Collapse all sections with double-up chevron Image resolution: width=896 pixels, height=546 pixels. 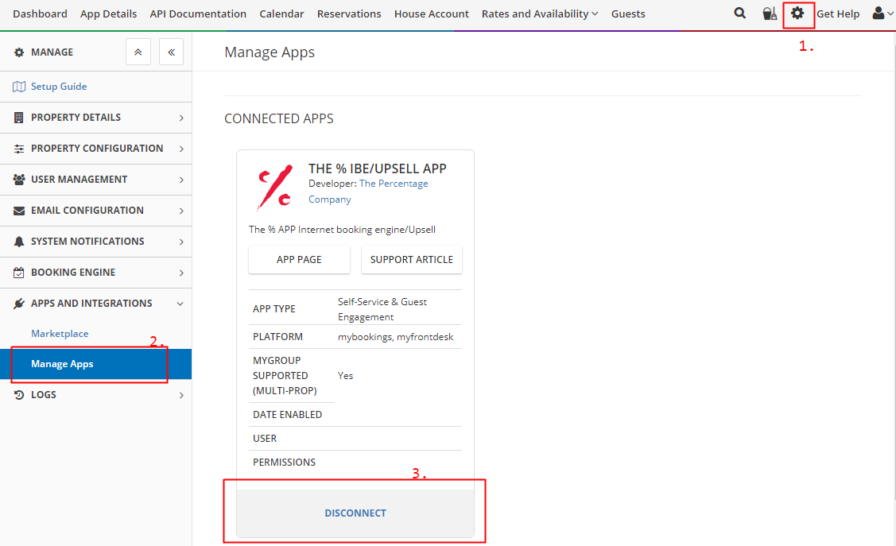click(138, 52)
